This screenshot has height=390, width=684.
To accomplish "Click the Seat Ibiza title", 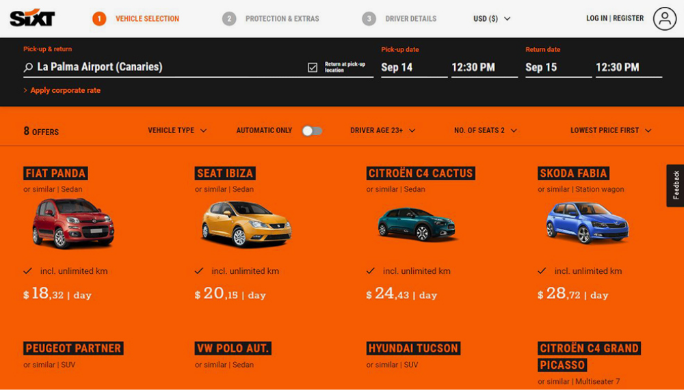I will (225, 173).
